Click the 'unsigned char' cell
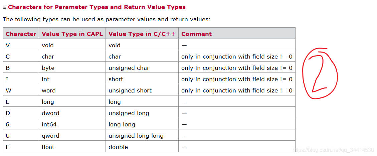 click(142, 68)
